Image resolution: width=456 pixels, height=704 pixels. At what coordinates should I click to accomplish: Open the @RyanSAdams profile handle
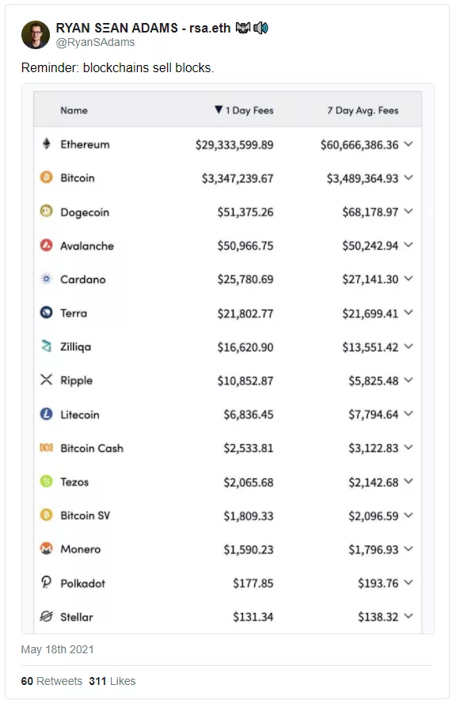pos(95,42)
